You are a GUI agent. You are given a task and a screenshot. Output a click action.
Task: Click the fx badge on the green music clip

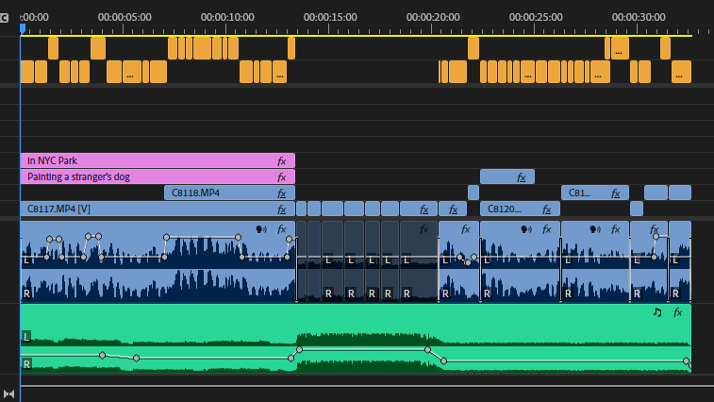point(678,312)
